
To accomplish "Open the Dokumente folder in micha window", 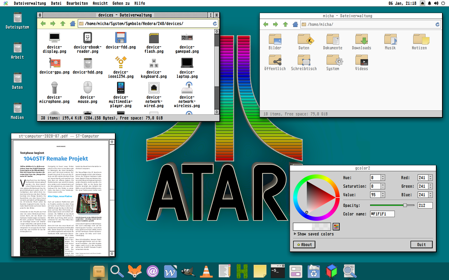I will 333,42.
